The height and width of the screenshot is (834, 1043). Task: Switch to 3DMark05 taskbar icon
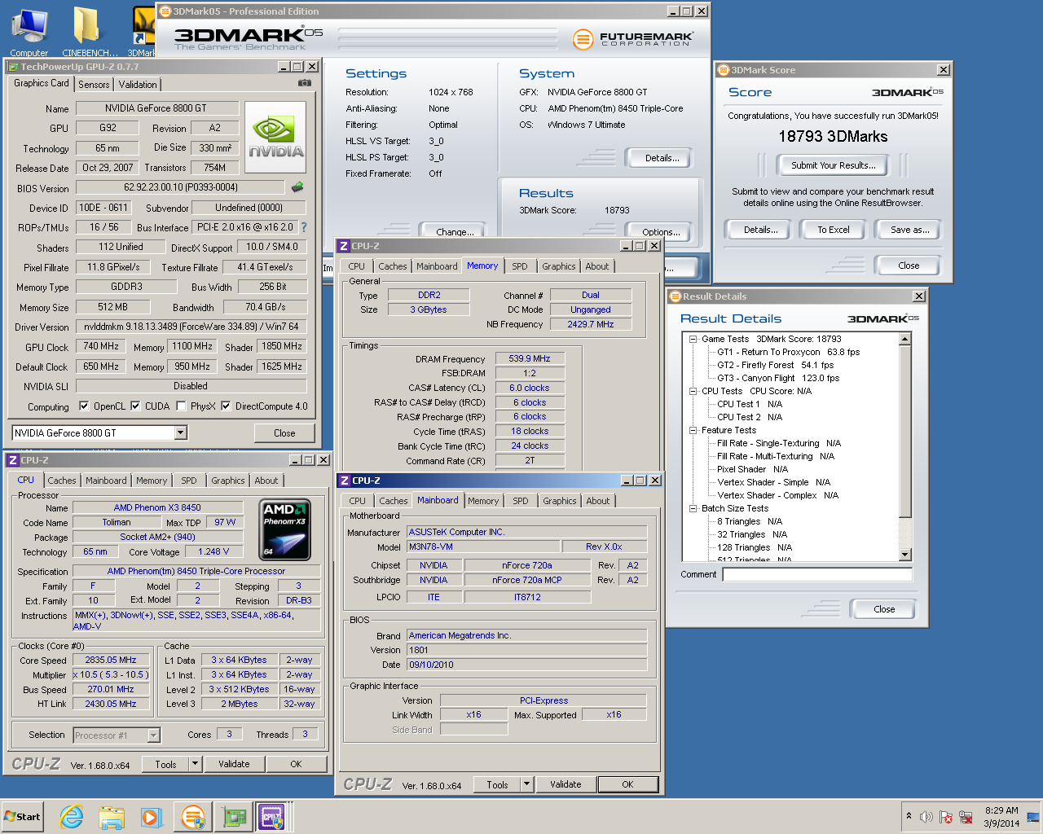(193, 816)
